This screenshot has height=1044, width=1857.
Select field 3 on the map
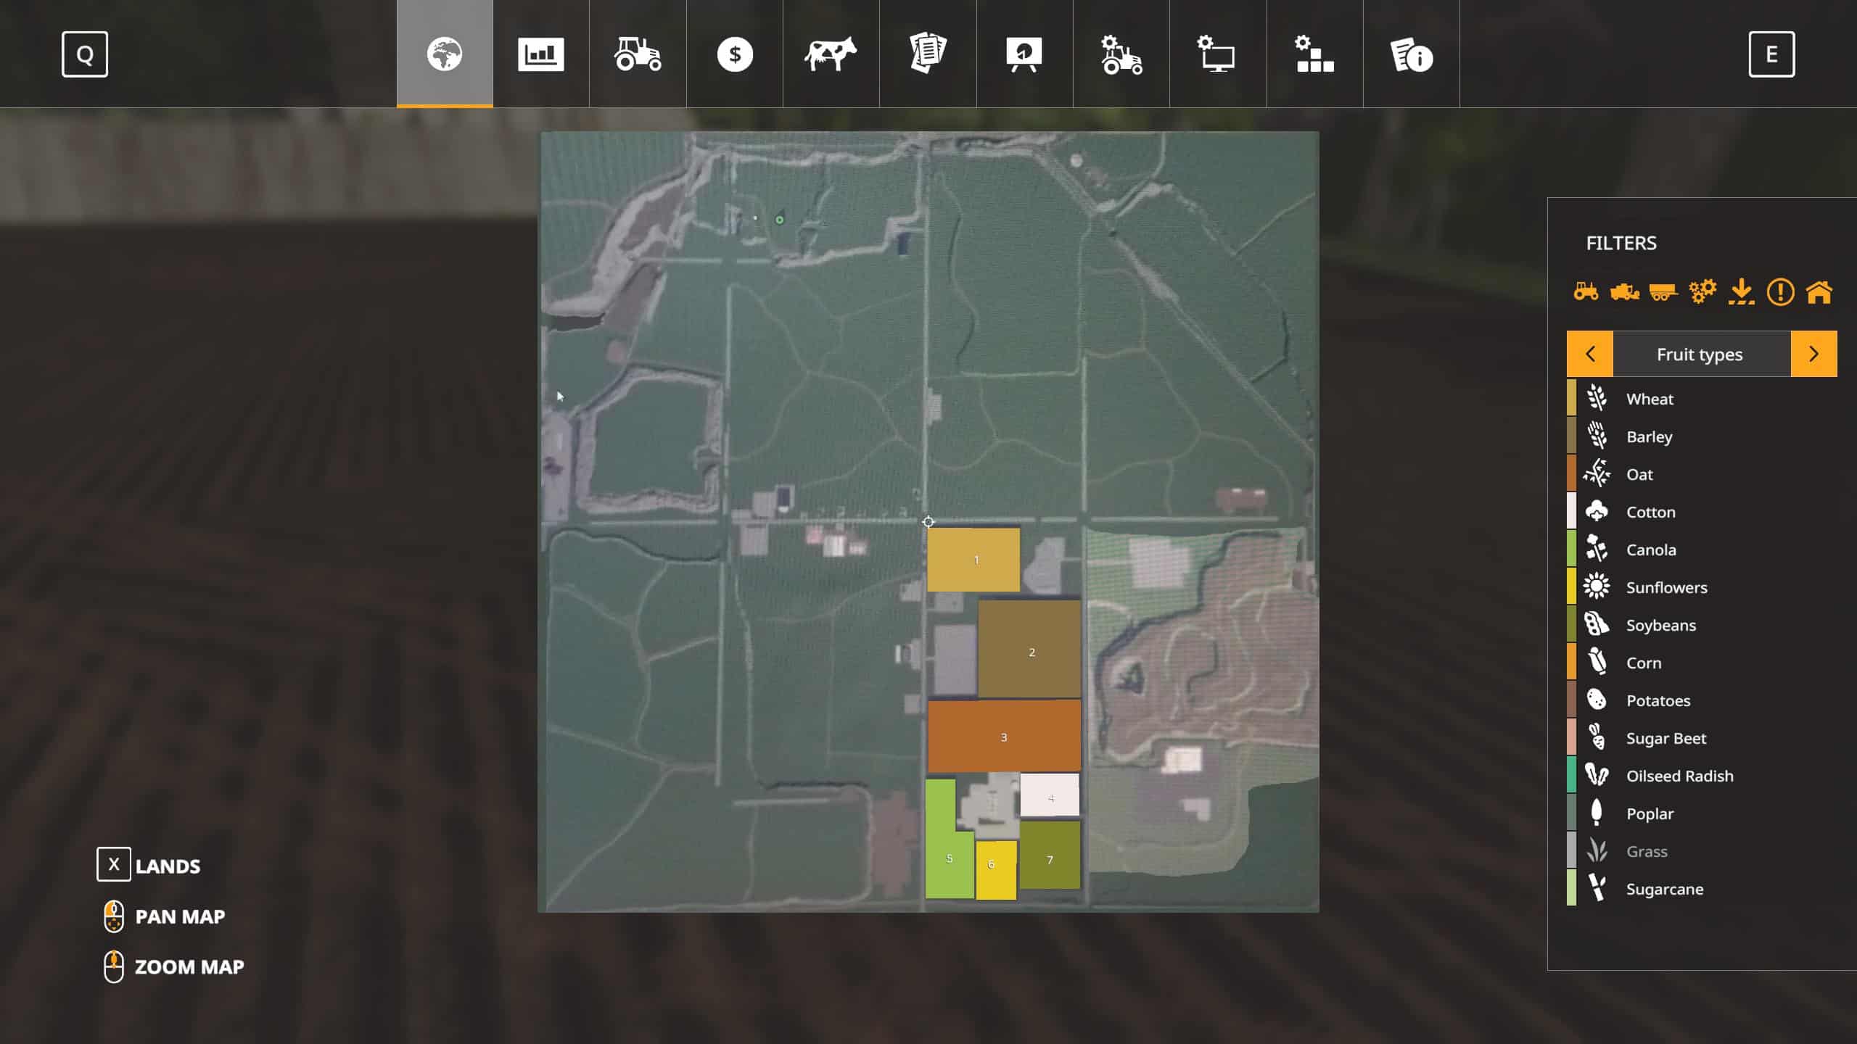click(x=1004, y=737)
